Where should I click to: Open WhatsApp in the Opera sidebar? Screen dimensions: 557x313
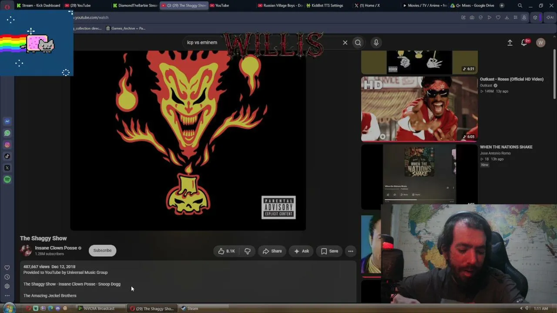click(7, 133)
